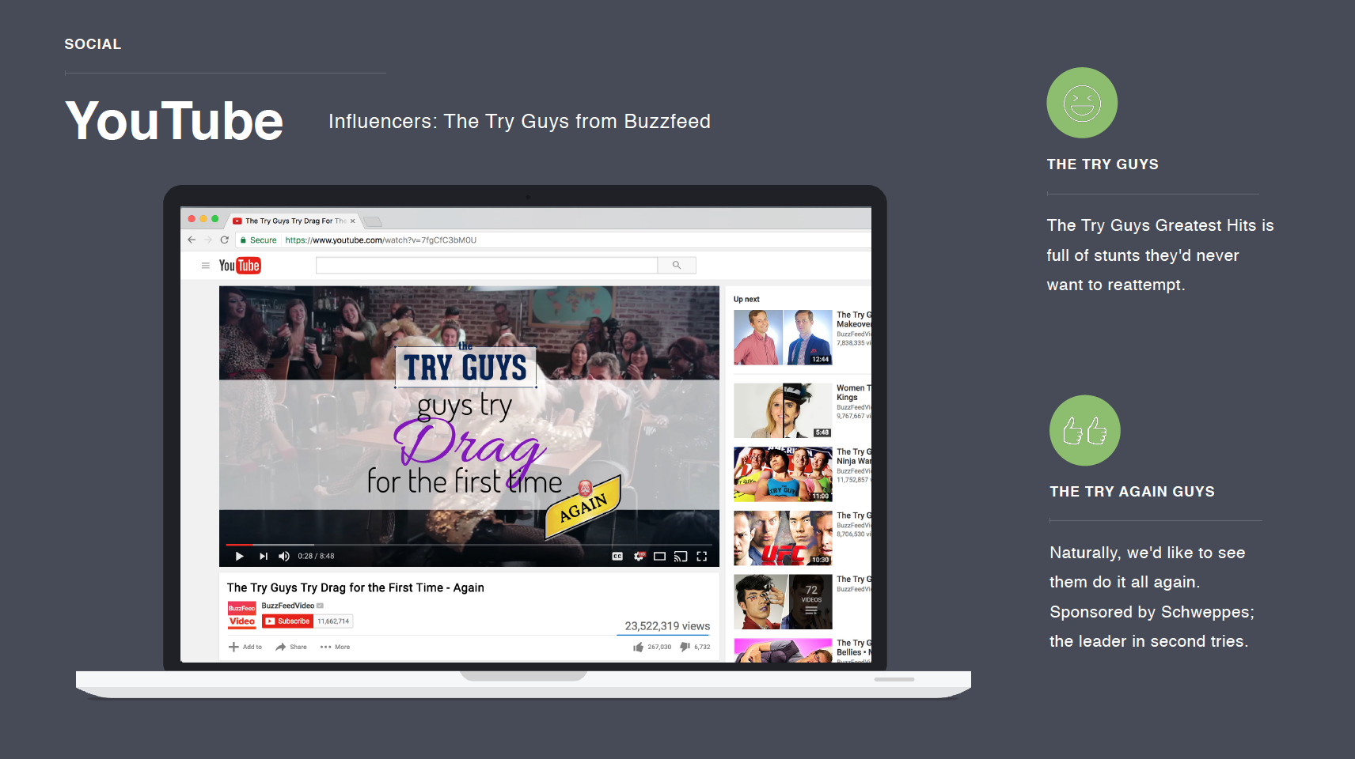Open Women Kings video thumbnail 5:48
Screen dimensions: 1355x759
[783, 410]
